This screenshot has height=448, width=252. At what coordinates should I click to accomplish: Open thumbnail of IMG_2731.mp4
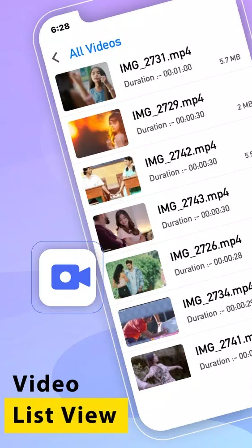click(x=85, y=86)
